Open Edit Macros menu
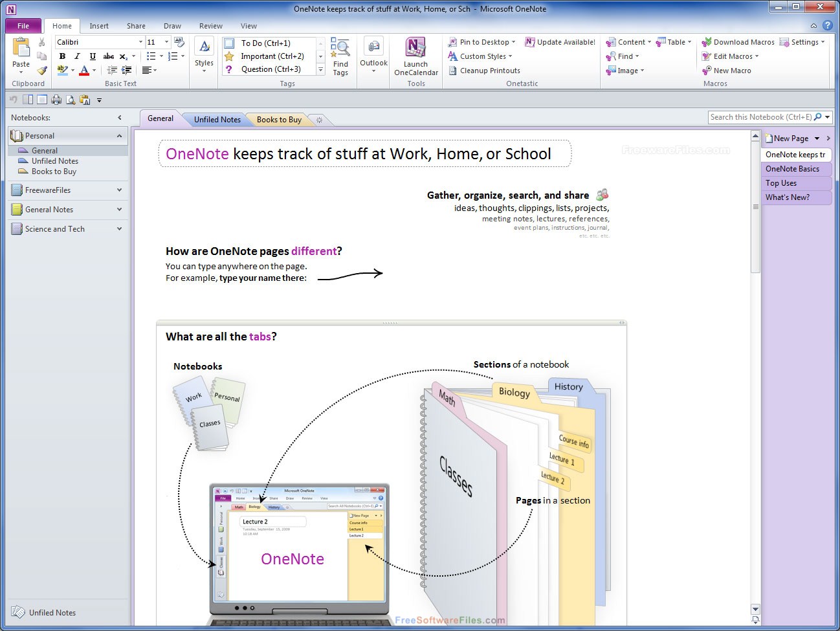 (730, 56)
